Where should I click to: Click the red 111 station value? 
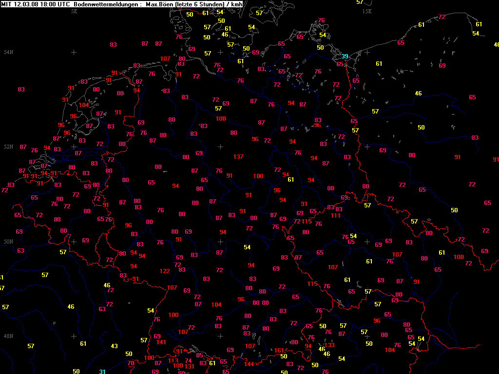(x=335, y=216)
